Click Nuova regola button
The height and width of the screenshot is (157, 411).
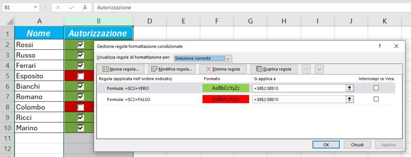point(120,69)
